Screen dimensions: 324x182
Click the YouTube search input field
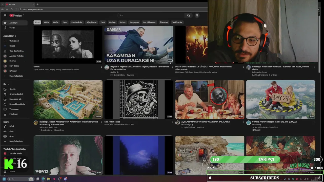point(151,15)
